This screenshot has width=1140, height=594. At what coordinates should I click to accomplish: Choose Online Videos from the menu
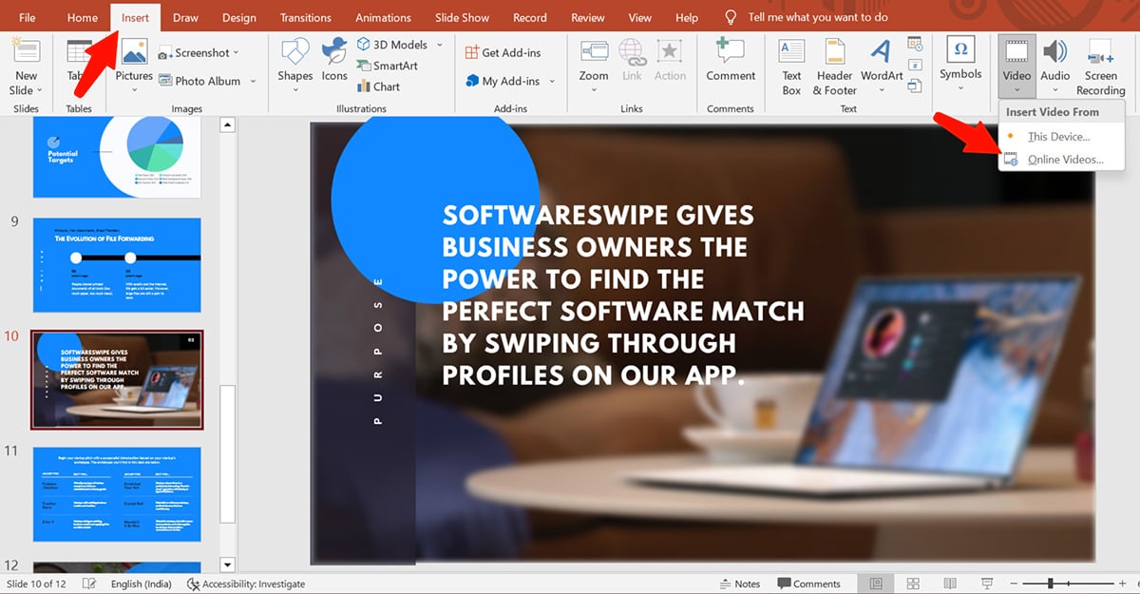tap(1065, 160)
